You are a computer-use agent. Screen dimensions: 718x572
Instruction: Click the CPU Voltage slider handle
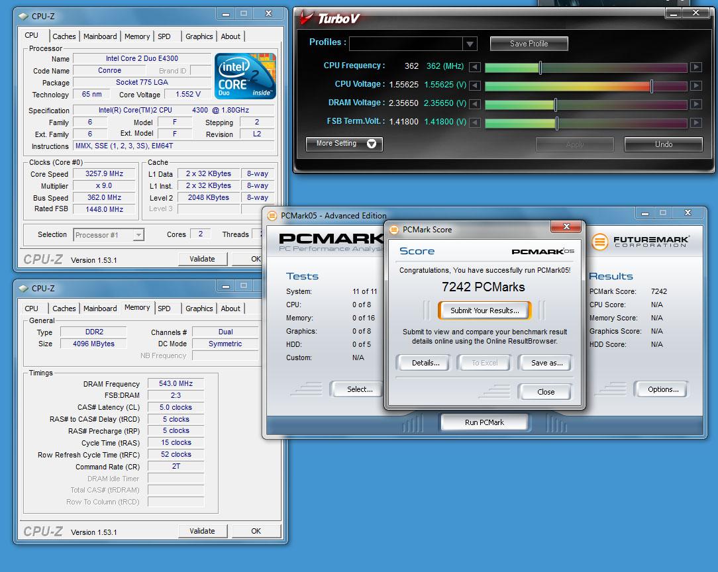pyautogui.click(x=652, y=85)
